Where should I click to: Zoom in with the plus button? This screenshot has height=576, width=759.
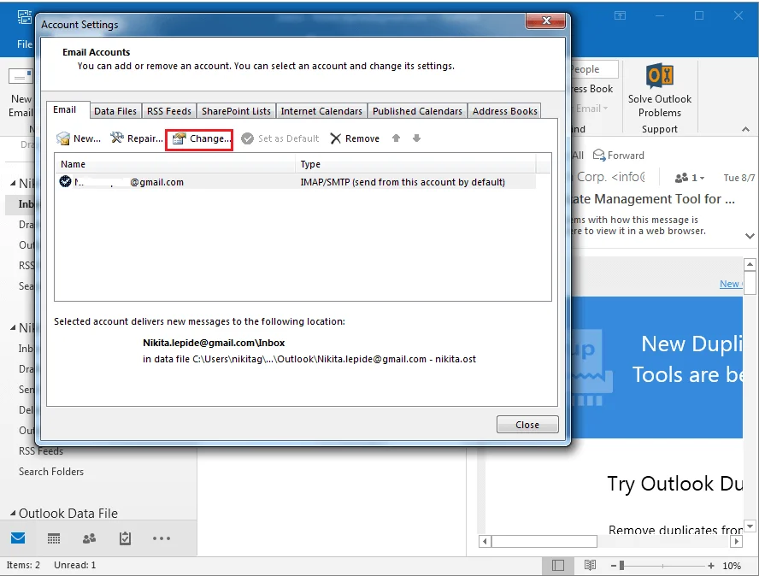pos(710,566)
